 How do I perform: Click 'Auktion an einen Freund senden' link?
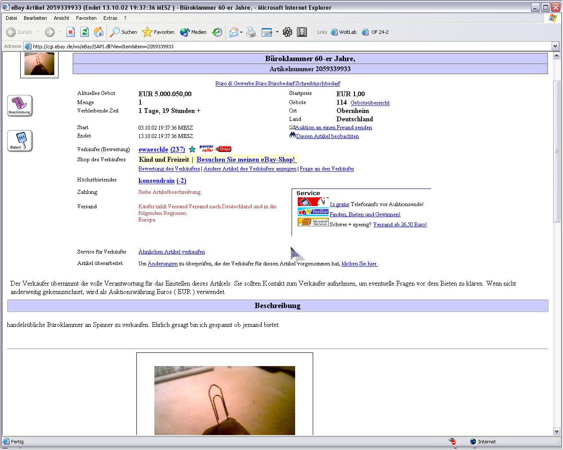[x=333, y=127]
